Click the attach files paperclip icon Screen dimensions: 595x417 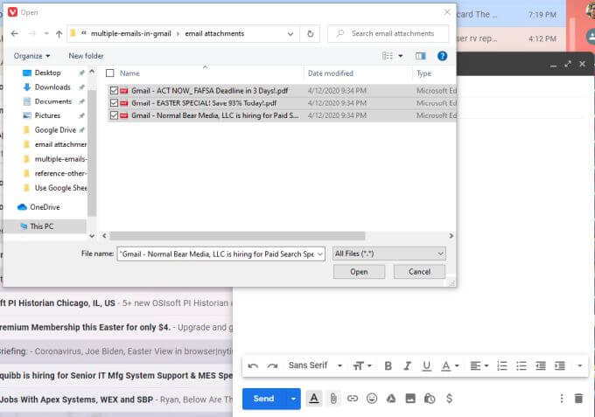(333, 399)
